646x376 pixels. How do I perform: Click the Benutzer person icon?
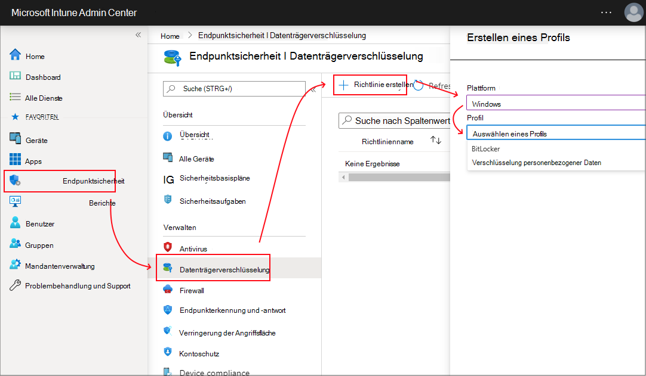tap(16, 222)
